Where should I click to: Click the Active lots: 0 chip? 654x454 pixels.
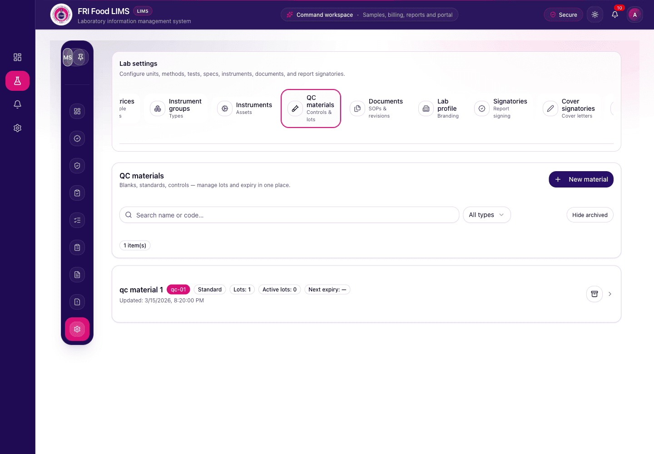pyautogui.click(x=279, y=290)
